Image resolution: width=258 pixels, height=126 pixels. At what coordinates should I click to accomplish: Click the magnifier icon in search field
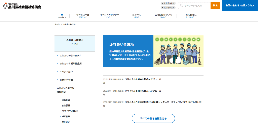[181, 6]
